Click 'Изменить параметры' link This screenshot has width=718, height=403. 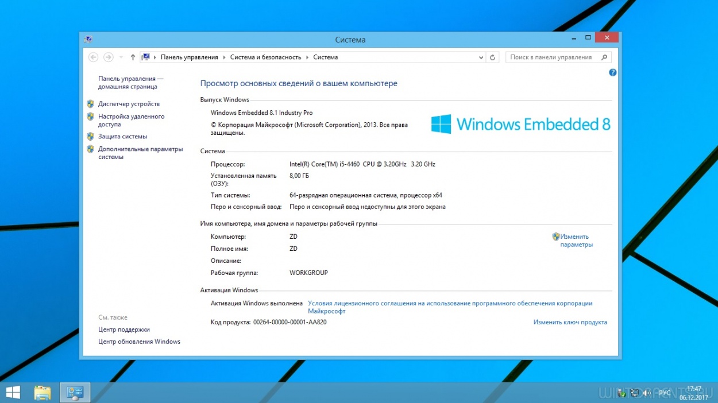[x=576, y=241]
